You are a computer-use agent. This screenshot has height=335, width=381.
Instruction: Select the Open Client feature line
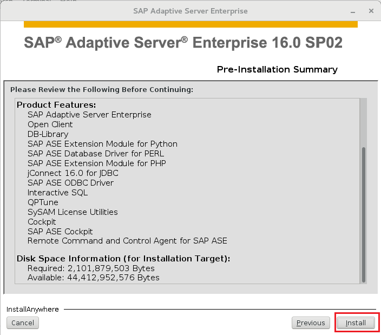pos(50,124)
